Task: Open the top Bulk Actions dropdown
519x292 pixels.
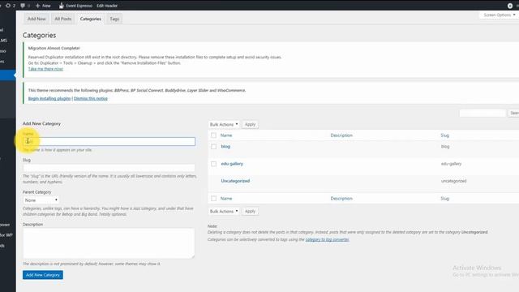Action: point(224,124)
